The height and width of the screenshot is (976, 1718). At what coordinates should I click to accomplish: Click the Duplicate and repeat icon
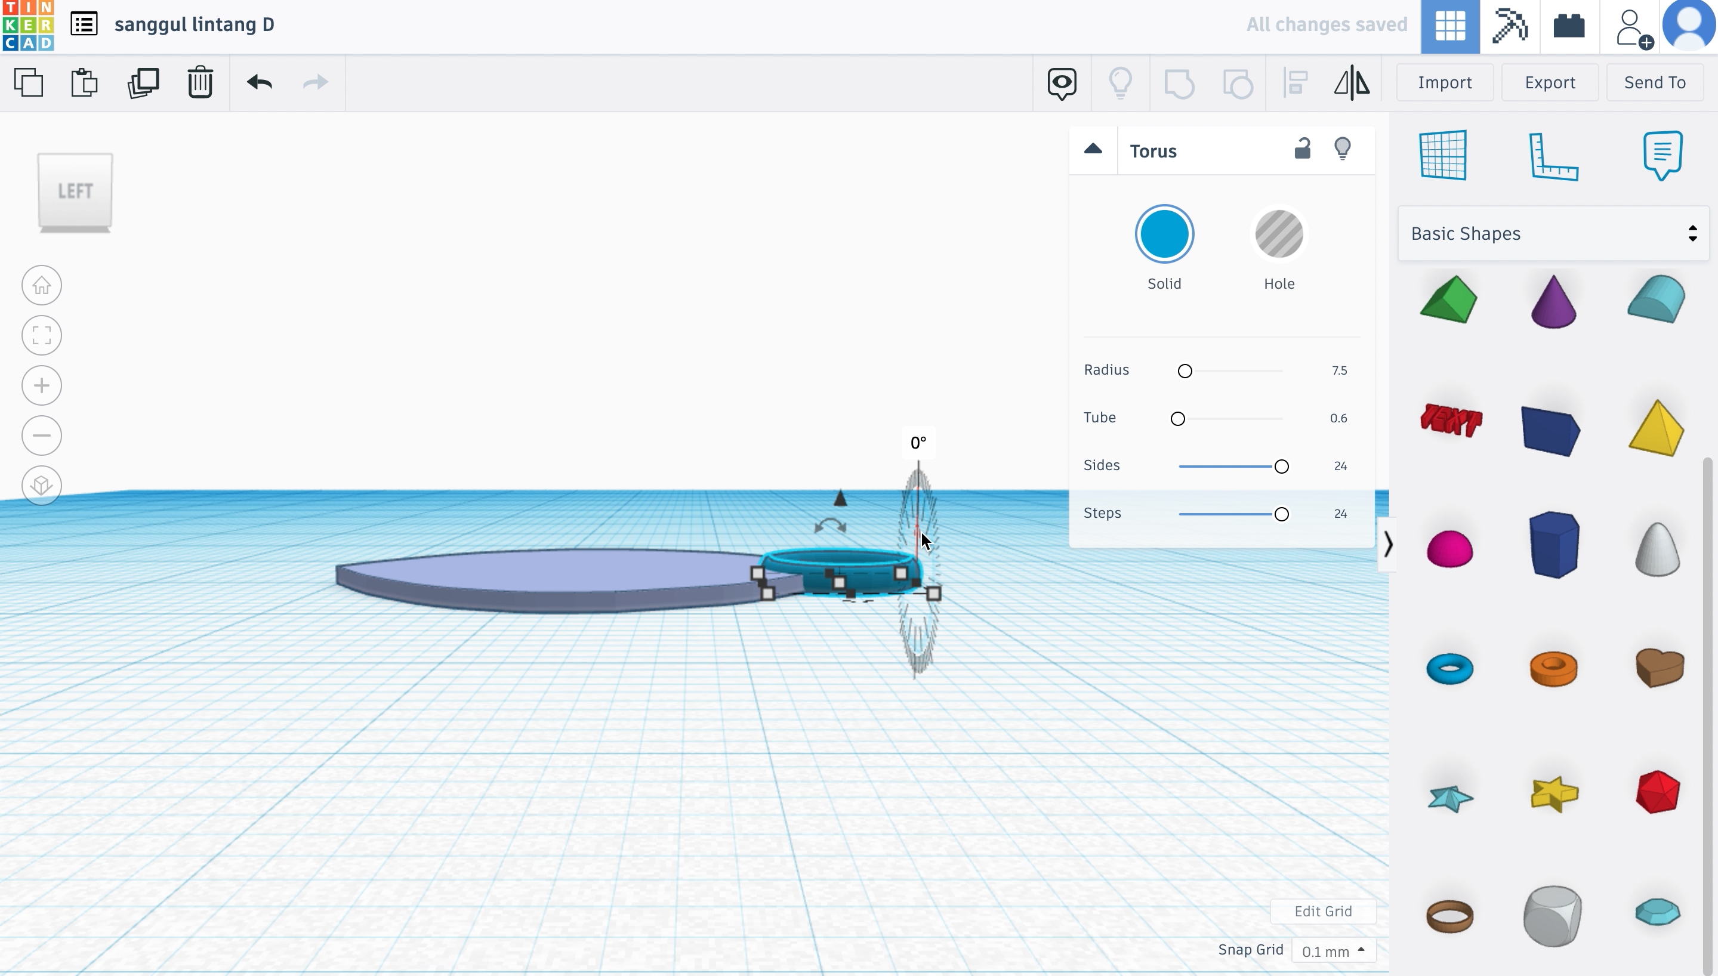click(x=143, y=82)
